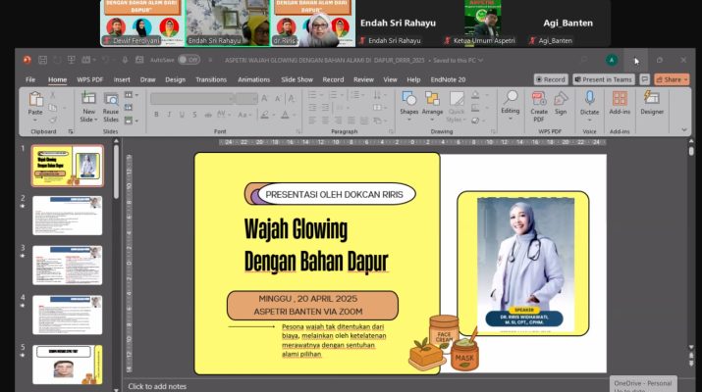Select slide 5 thumbnail
702x392 pixels.
tap(67, 365)
